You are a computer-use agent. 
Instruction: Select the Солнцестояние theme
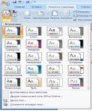(55, 71)
